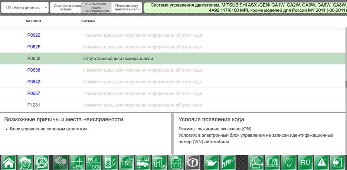Select the Считывание кодов неисправности tab

(x=96, y=7)
